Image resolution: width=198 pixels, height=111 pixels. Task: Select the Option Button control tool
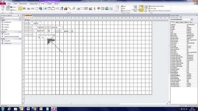(x=99, y=8)
